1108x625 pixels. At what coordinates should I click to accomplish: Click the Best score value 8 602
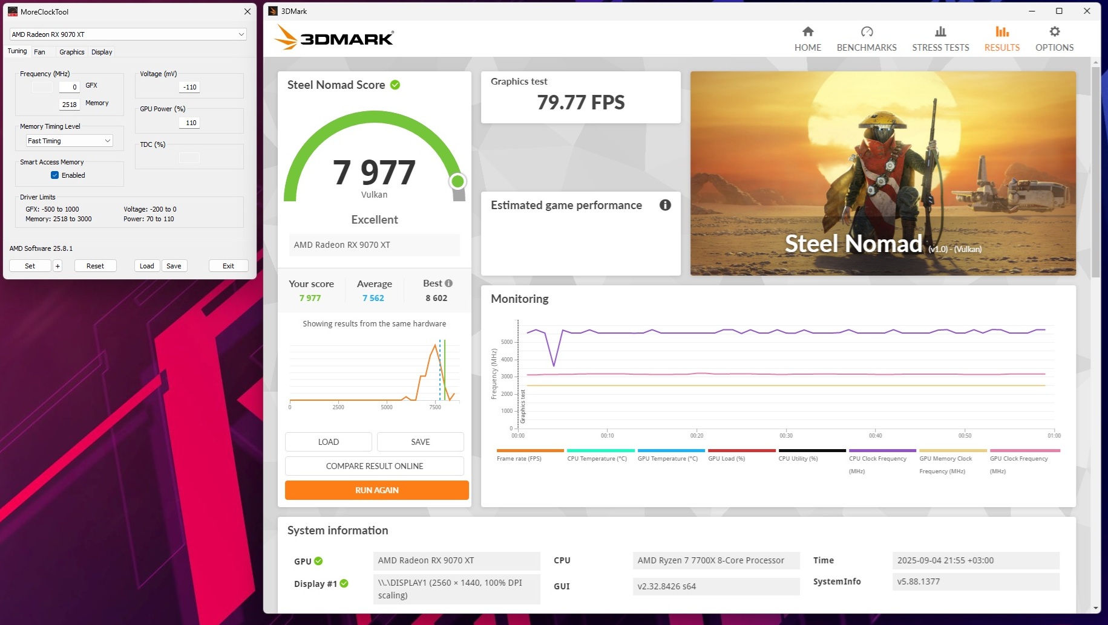(436, 298)
